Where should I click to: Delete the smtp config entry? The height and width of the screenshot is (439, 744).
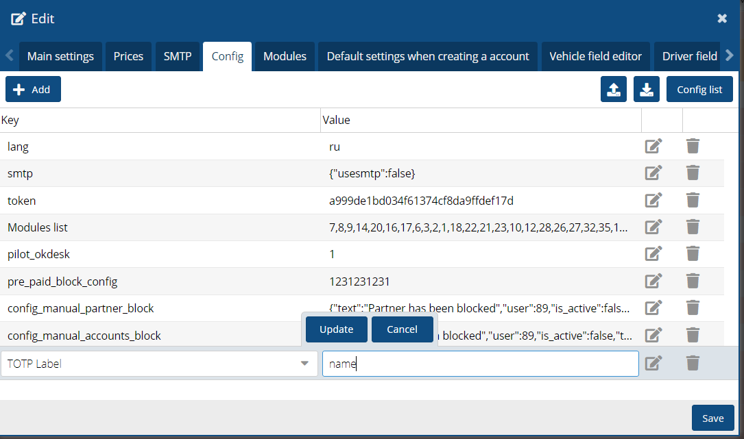tap(693, 173)
